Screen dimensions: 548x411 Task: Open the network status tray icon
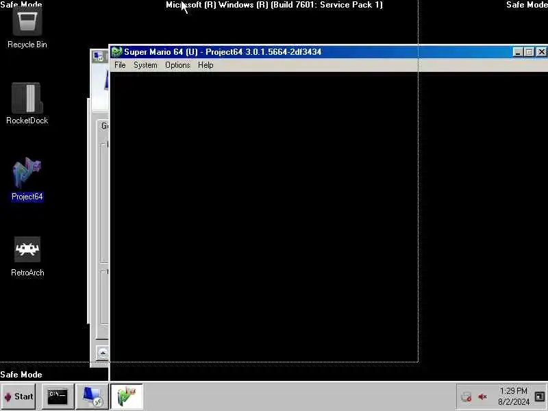pos(466,397)
